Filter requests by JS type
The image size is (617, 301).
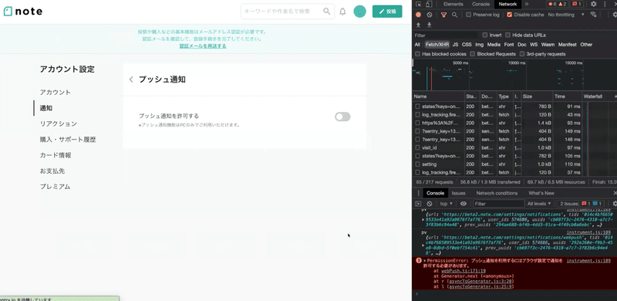click(x=455, y=45)
